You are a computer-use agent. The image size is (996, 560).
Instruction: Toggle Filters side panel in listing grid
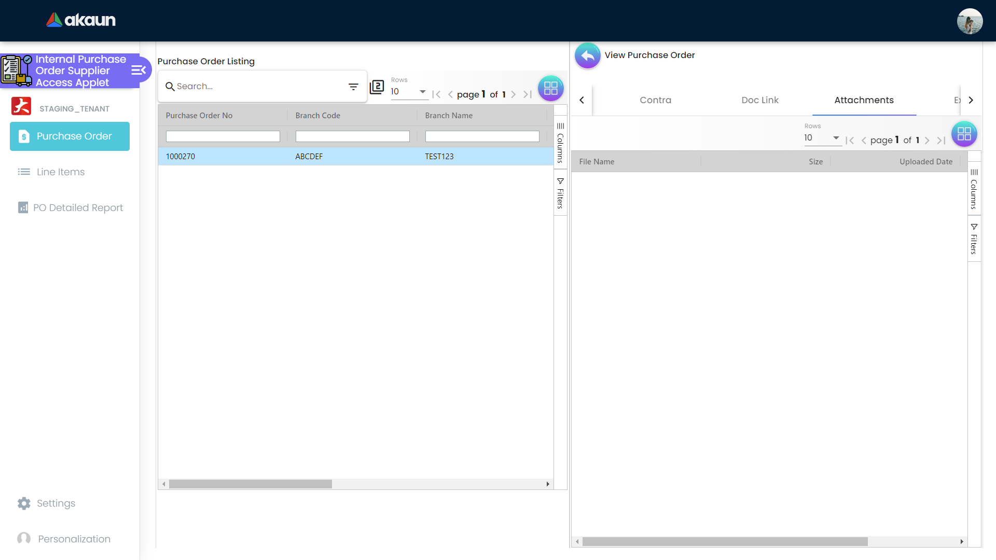(560, 193)
